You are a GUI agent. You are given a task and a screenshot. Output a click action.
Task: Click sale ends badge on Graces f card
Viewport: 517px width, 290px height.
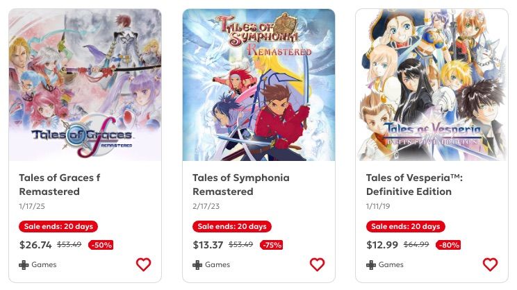[x=58, y=226]
